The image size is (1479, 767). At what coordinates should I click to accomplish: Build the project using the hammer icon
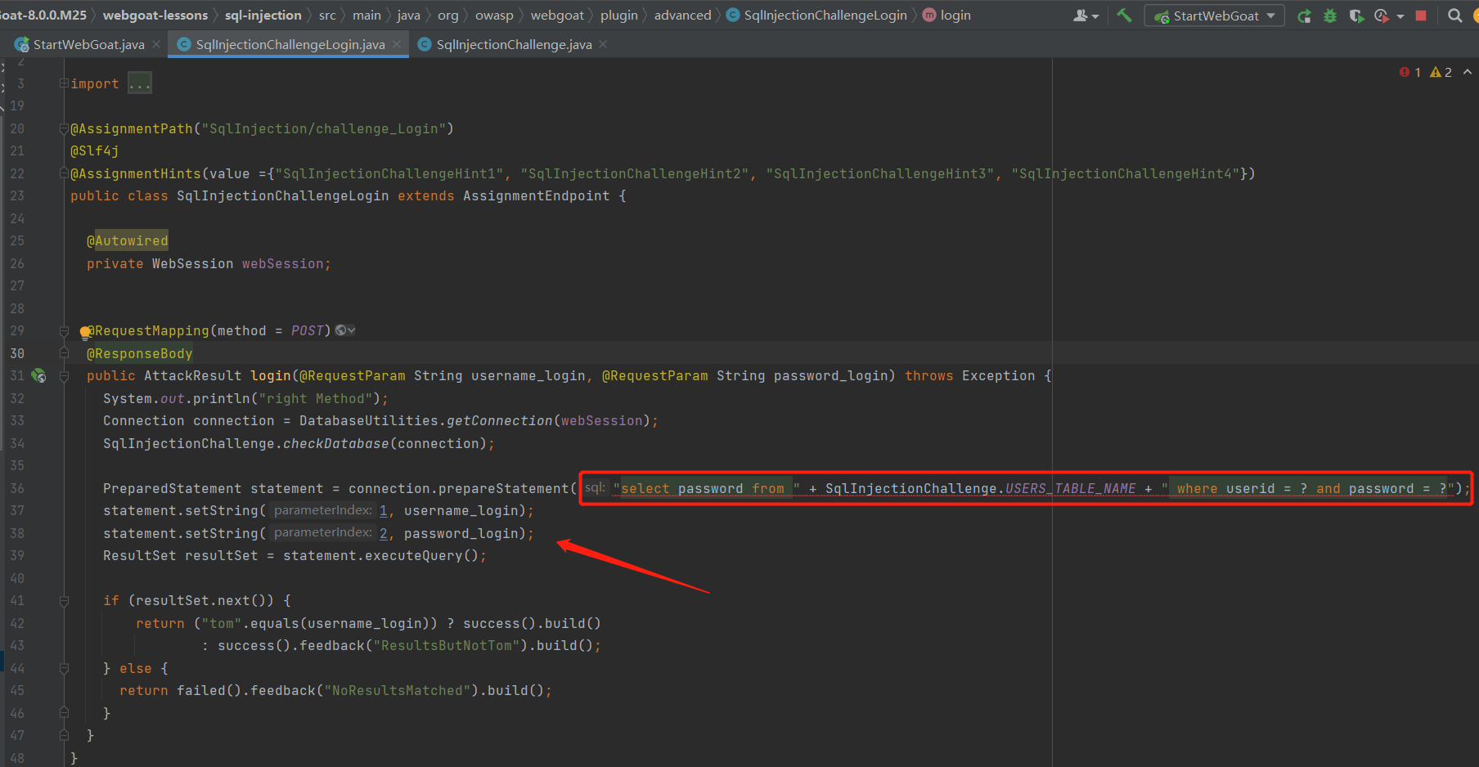click(x=1124, y=15)
